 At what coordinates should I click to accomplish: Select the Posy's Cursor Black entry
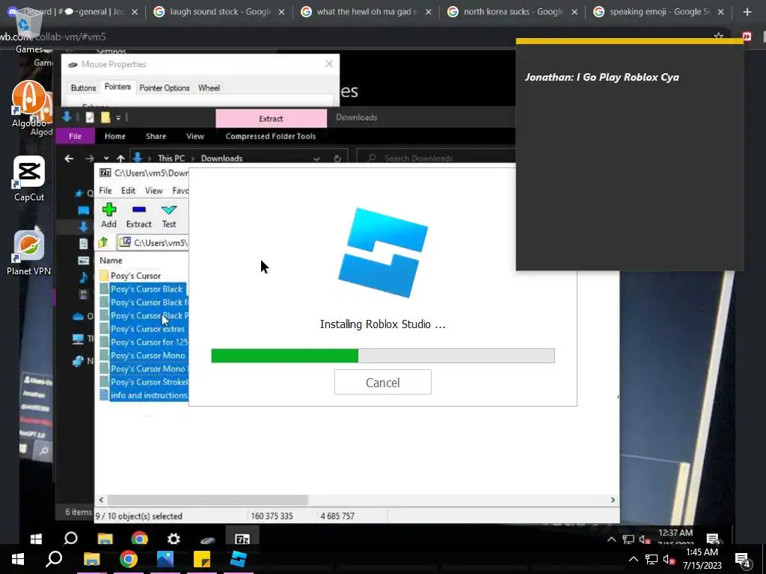pyautogui.click(x=147, y=289)
